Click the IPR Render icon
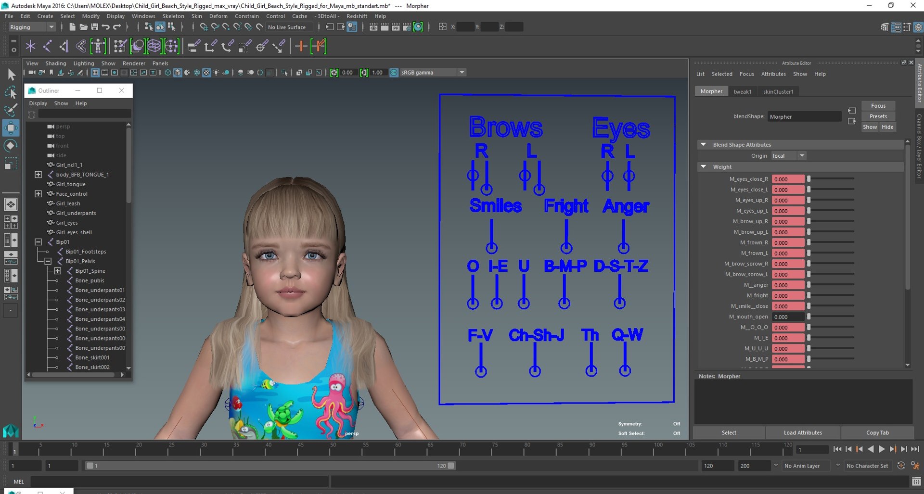This screenshot has width=924, height=494. click(396, 27)
